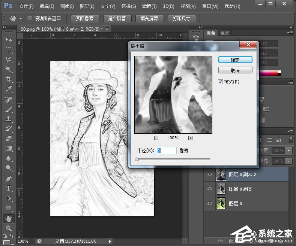Screen dimensions: 296x246
Task: Click 确定 button in 最小值 dialog
Action: pos(235,60)
